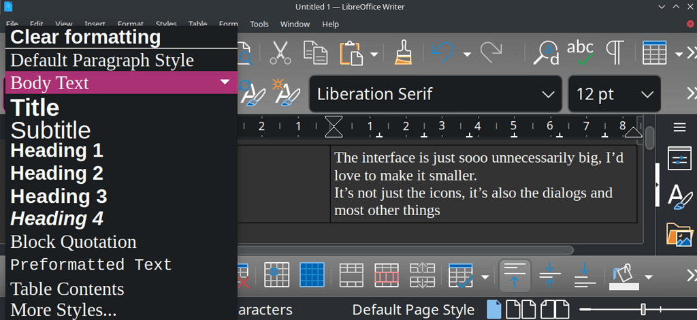Expand the hidden table toolbar buttons chevron

coord(692,276)
